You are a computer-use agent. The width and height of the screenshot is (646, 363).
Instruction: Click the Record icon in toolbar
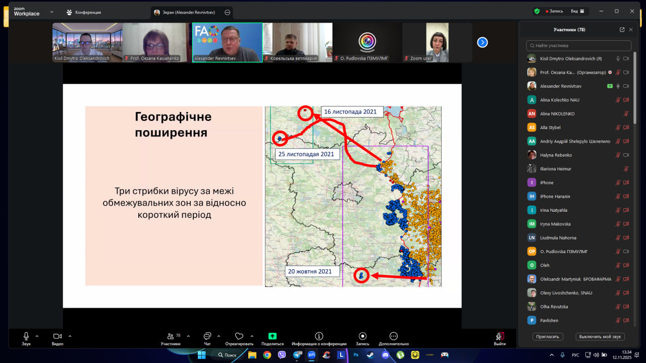click(362, 336)
